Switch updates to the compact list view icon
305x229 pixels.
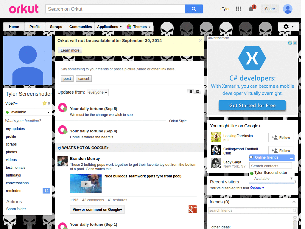click(x=197, y=92)
